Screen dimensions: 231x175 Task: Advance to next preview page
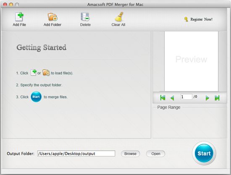[207, 98]
